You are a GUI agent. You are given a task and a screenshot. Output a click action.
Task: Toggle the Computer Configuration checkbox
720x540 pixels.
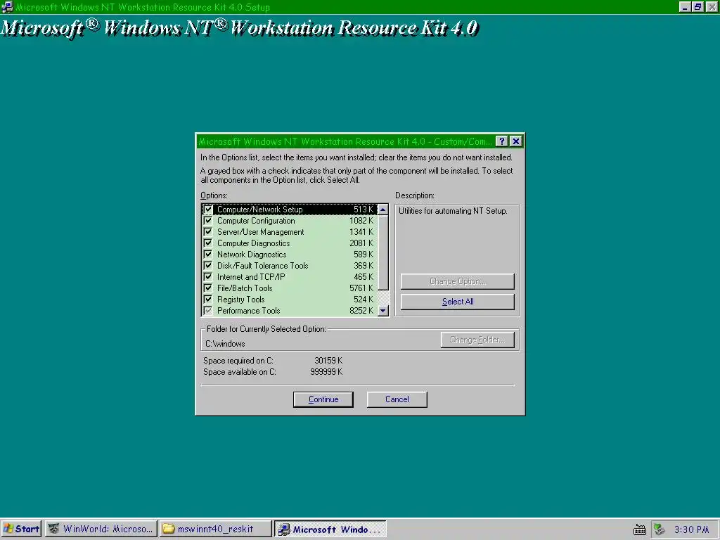click(x=208, y=221)
